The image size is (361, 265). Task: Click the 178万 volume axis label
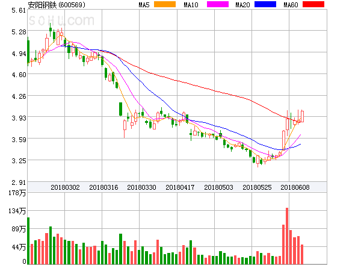pos(17,193)
